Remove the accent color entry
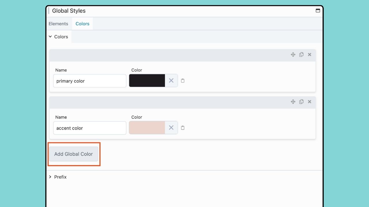The width and height of the screenshot is (369, 207). (310, 102)
